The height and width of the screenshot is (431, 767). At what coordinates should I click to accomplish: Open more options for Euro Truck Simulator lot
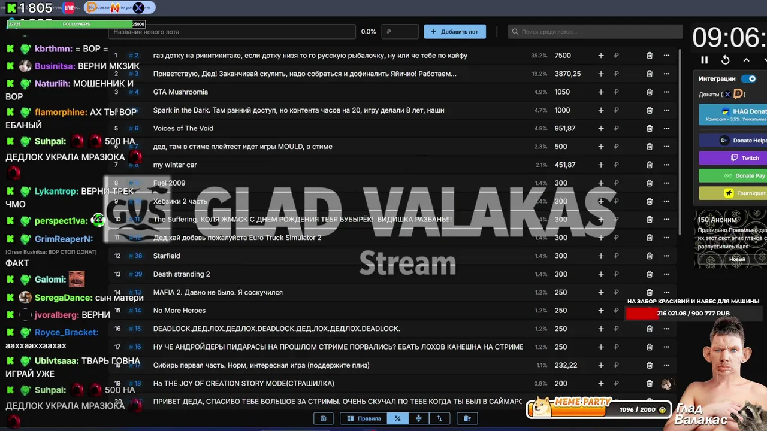point(666,238)
